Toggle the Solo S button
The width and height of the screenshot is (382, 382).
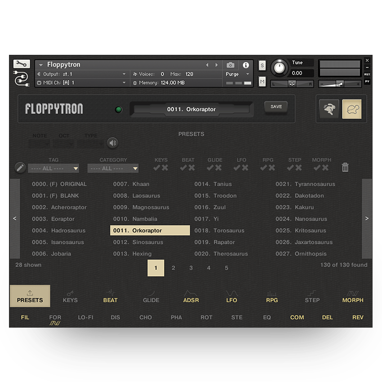tap(262, 65)
